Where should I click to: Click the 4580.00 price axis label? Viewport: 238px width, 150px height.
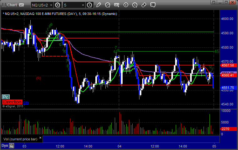coord(227,47)
